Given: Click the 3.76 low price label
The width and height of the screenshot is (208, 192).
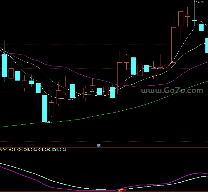Looking at the screenshot, I should (x=51, y=122).
